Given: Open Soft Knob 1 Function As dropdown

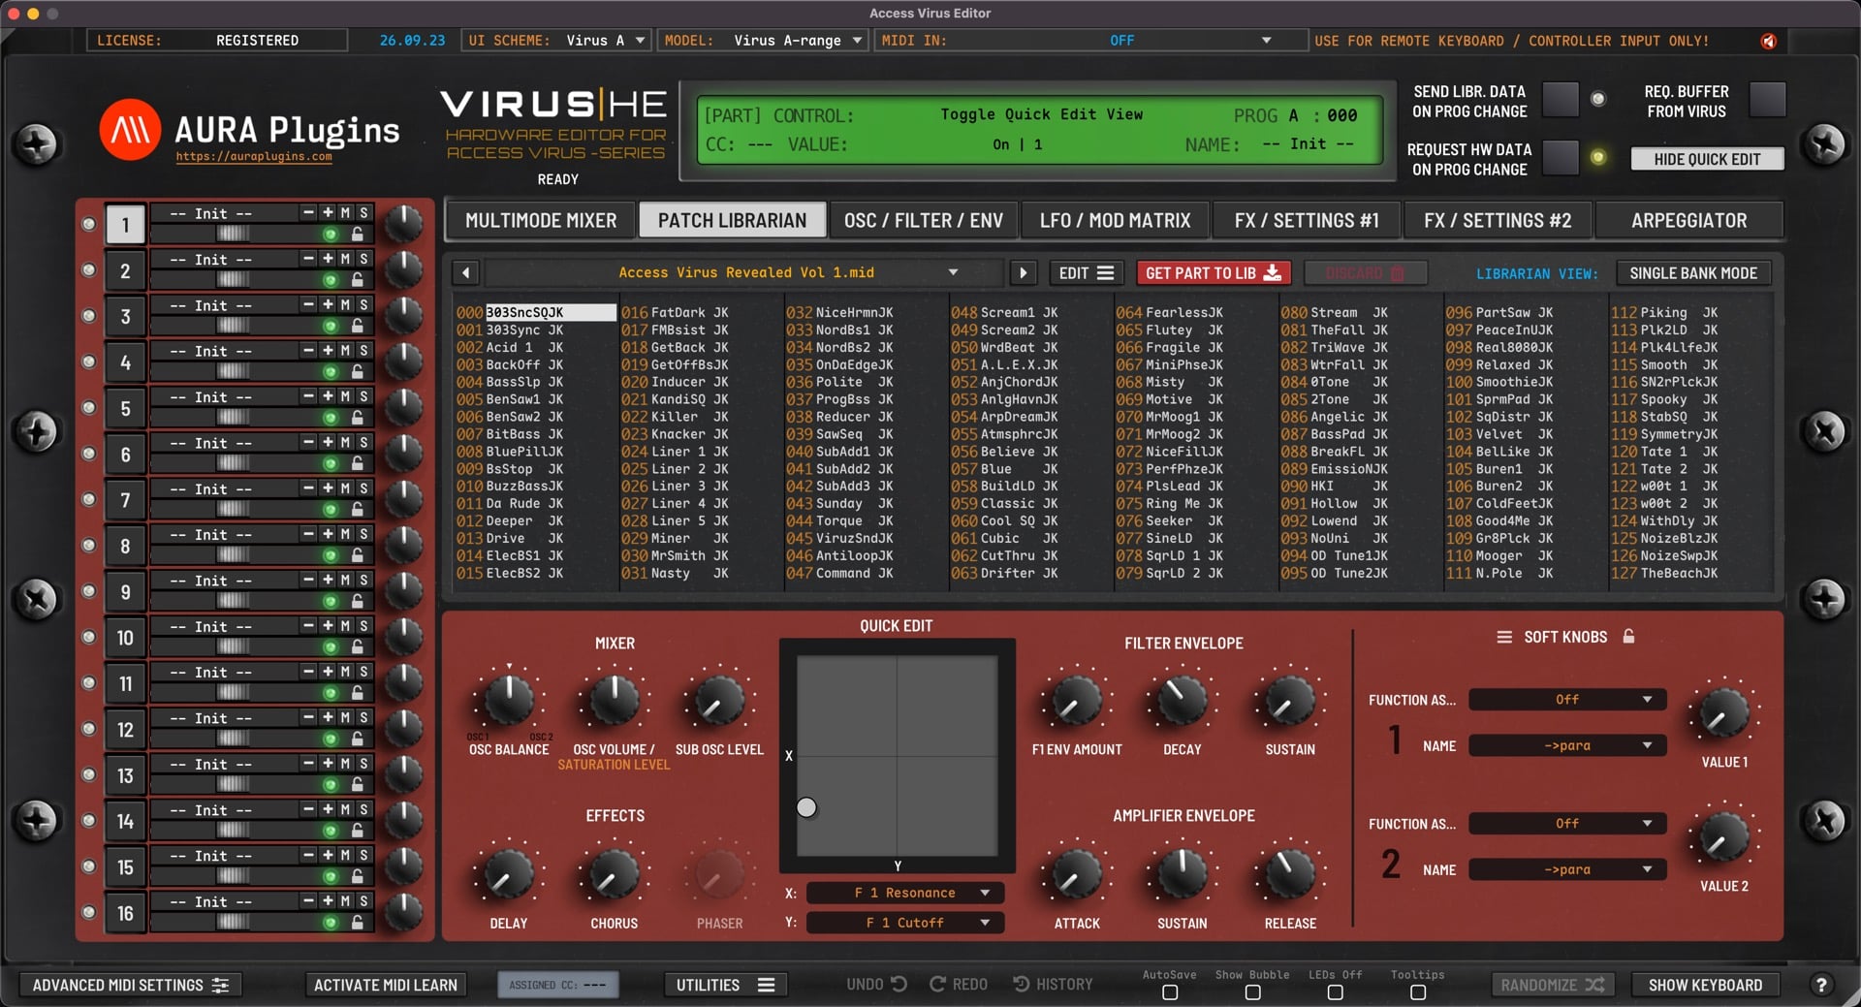Looking at the screenshot, I should click(x=1567, y=700).
